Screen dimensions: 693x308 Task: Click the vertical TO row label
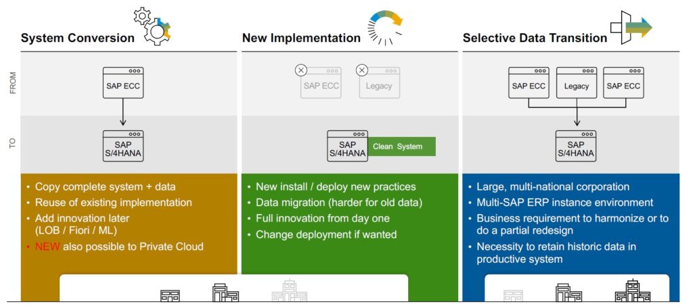12,143
